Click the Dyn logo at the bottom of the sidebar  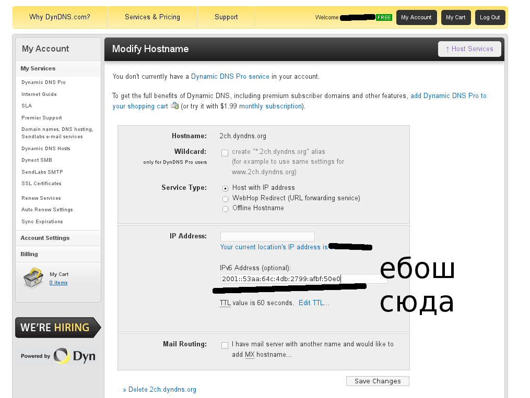pos(74,356)
